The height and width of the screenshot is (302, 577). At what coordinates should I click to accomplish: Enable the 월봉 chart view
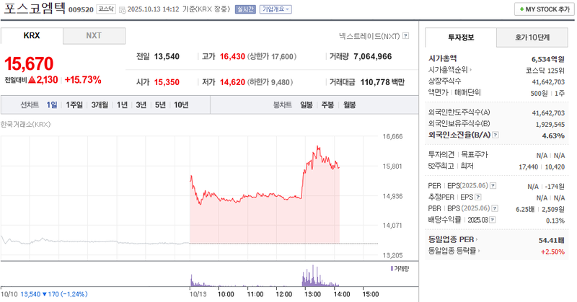(x=349, y=105)
